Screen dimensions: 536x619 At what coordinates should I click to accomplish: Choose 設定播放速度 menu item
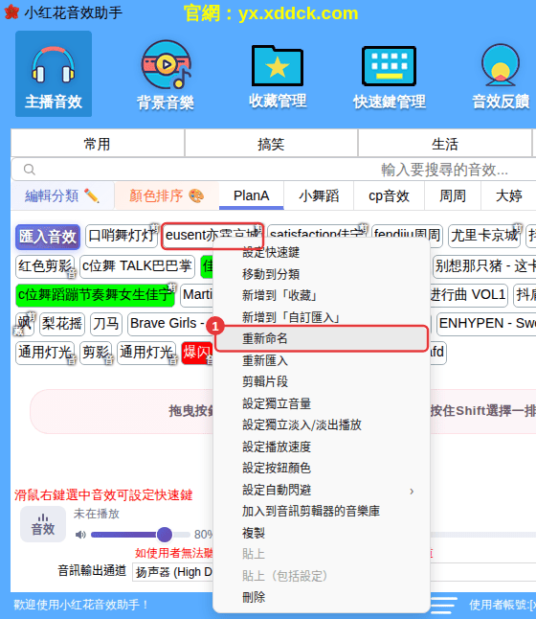click(x=322, y=447)
